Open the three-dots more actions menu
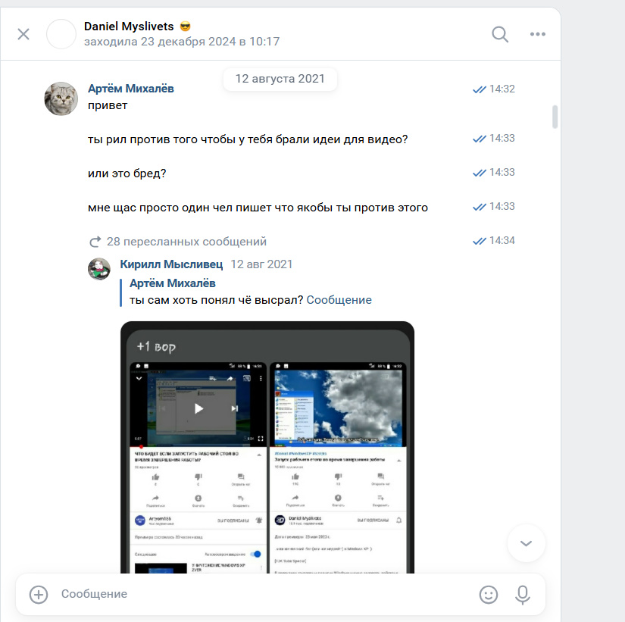 coord(538,34)
